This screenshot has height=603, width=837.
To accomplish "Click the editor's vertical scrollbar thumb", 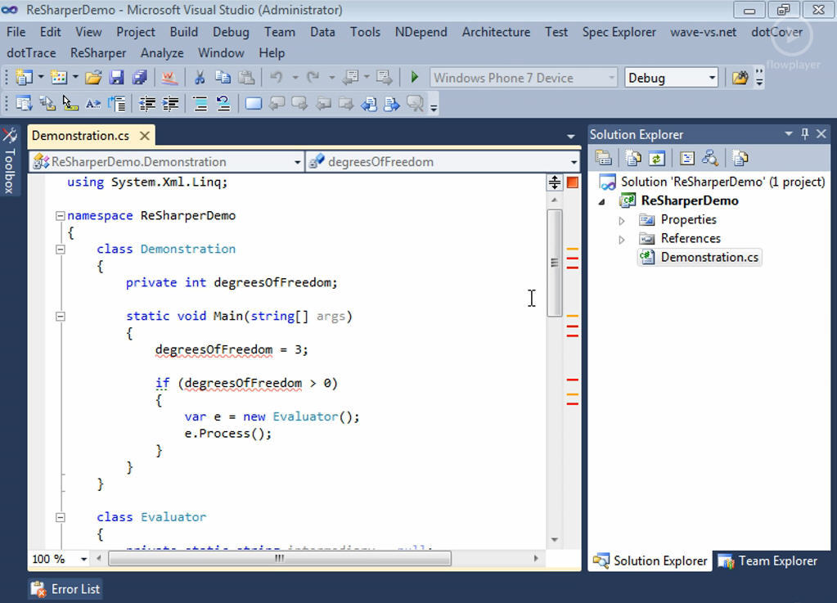I will 554,262.
